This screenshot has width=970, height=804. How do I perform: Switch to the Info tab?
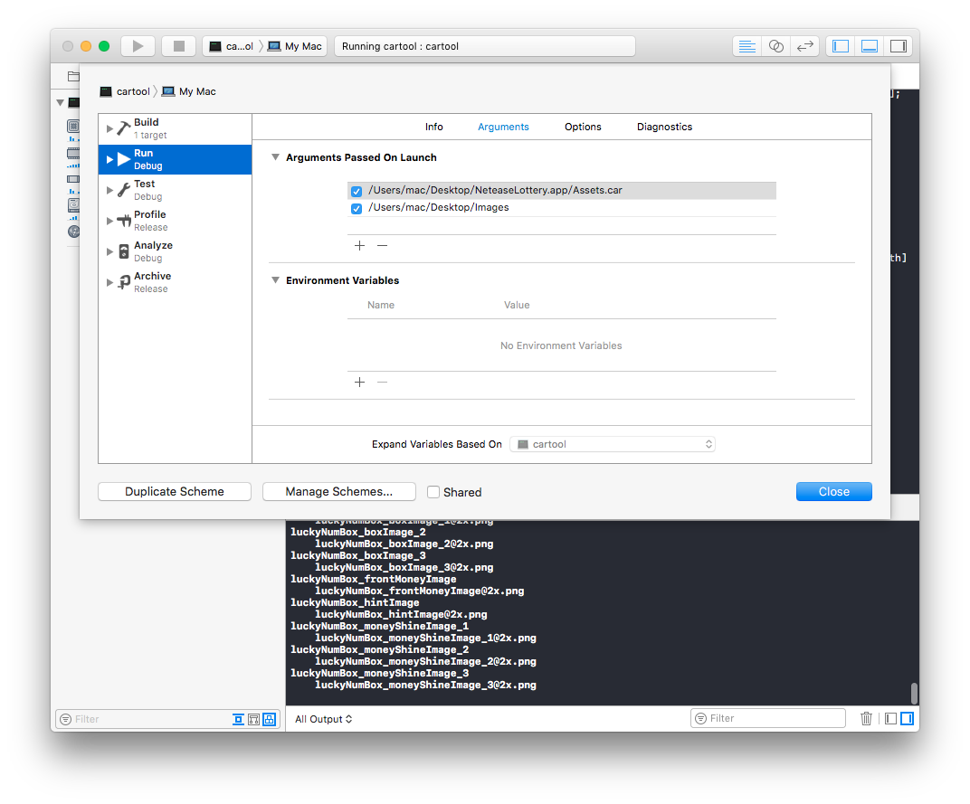point(433,127)
